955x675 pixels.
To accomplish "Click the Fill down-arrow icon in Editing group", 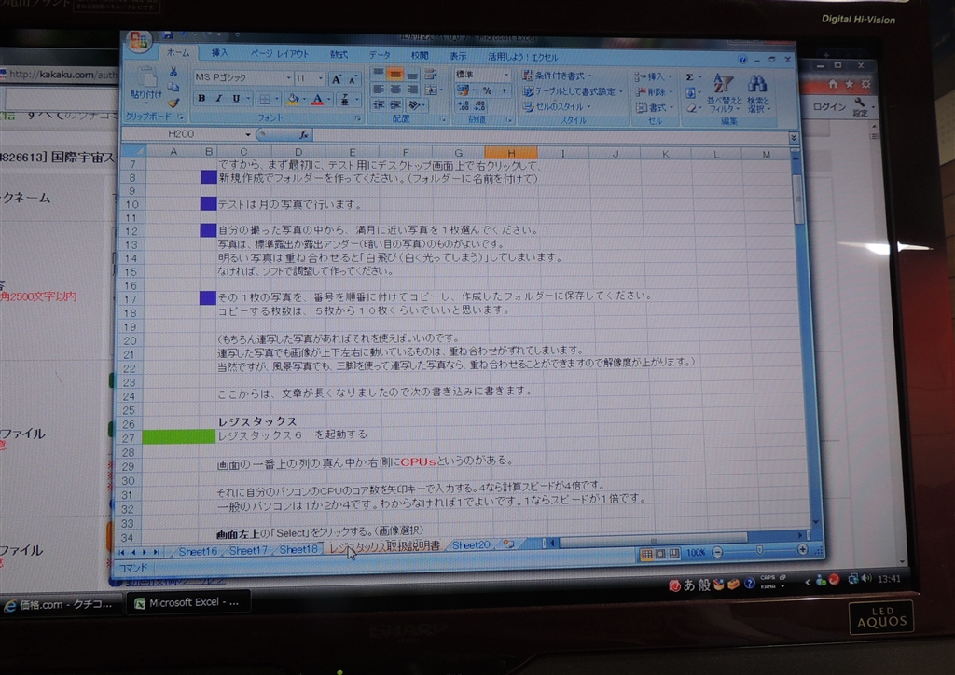I will [x=690, y=93].
